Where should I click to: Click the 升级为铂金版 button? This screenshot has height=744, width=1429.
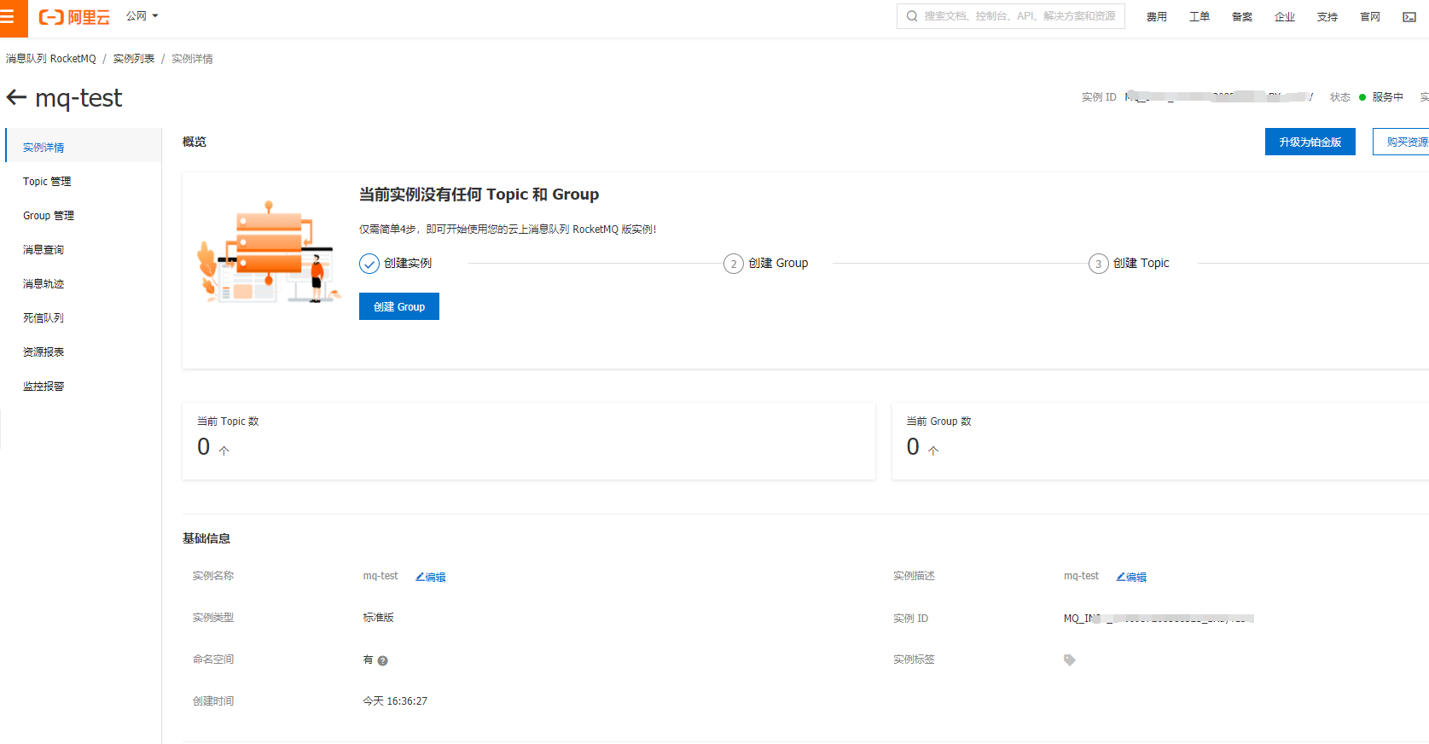tap(1310, 142)
